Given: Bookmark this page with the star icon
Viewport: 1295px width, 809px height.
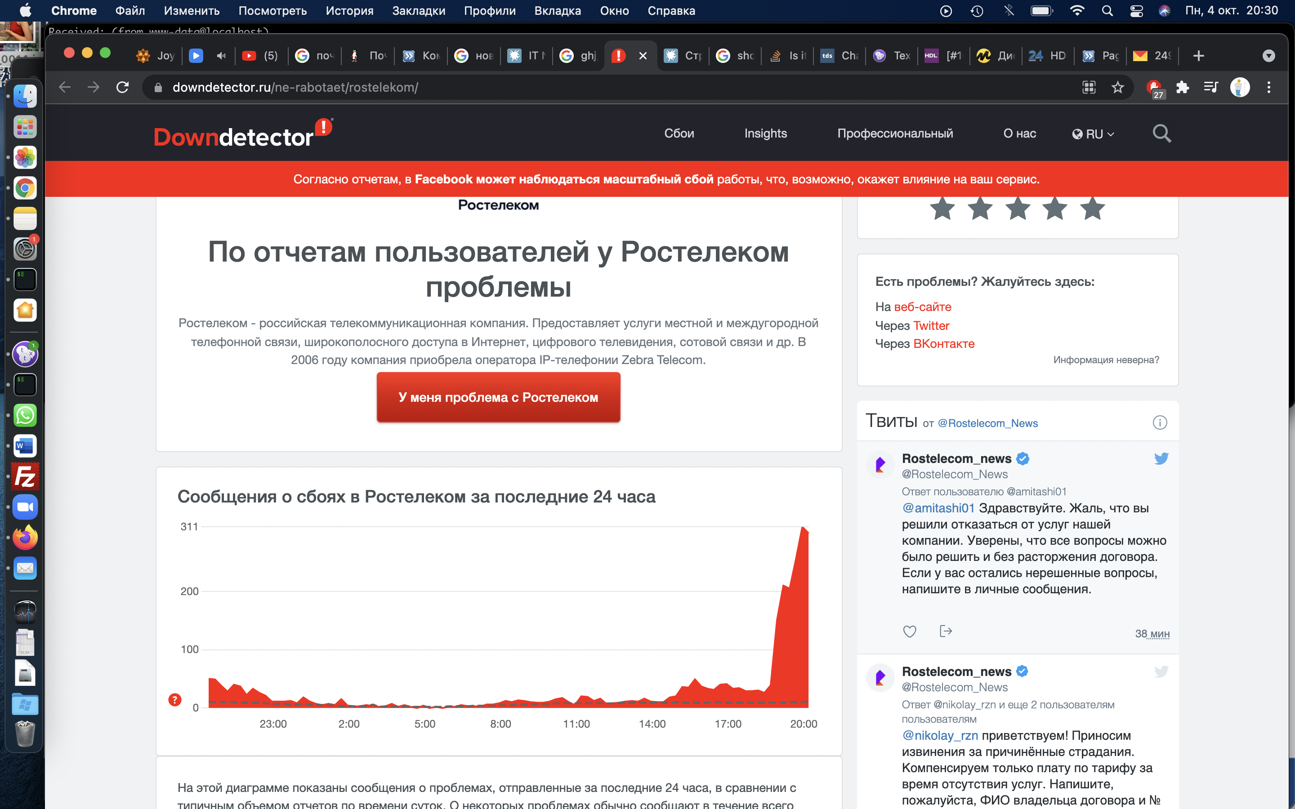Looking at the screenshot, I should (1117, 87).
